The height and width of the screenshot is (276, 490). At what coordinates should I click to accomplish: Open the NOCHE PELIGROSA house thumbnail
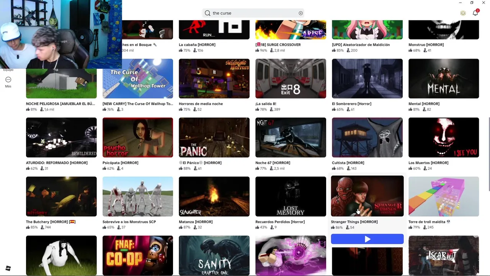pyautogui.click(x=61, y=84)
